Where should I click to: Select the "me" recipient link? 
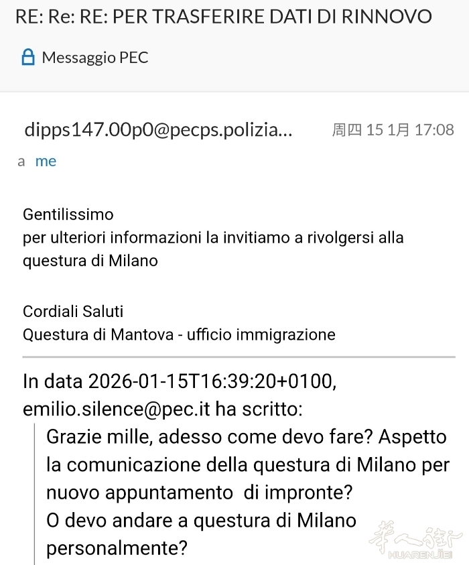click(x=46, y=162)
